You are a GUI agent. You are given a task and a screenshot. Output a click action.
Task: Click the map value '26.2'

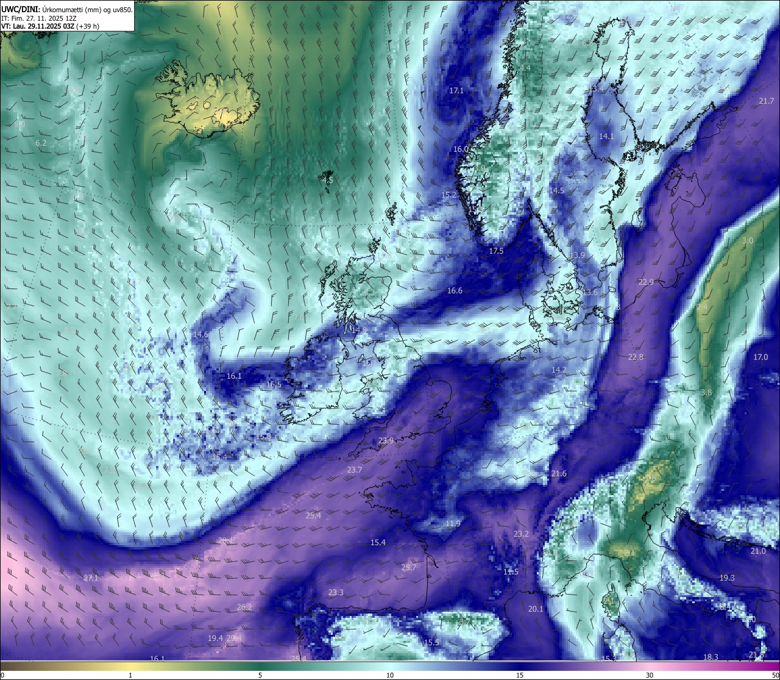pyautogui.click(x=244, y=607)
